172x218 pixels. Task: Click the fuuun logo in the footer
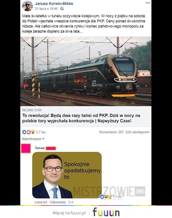106,212
